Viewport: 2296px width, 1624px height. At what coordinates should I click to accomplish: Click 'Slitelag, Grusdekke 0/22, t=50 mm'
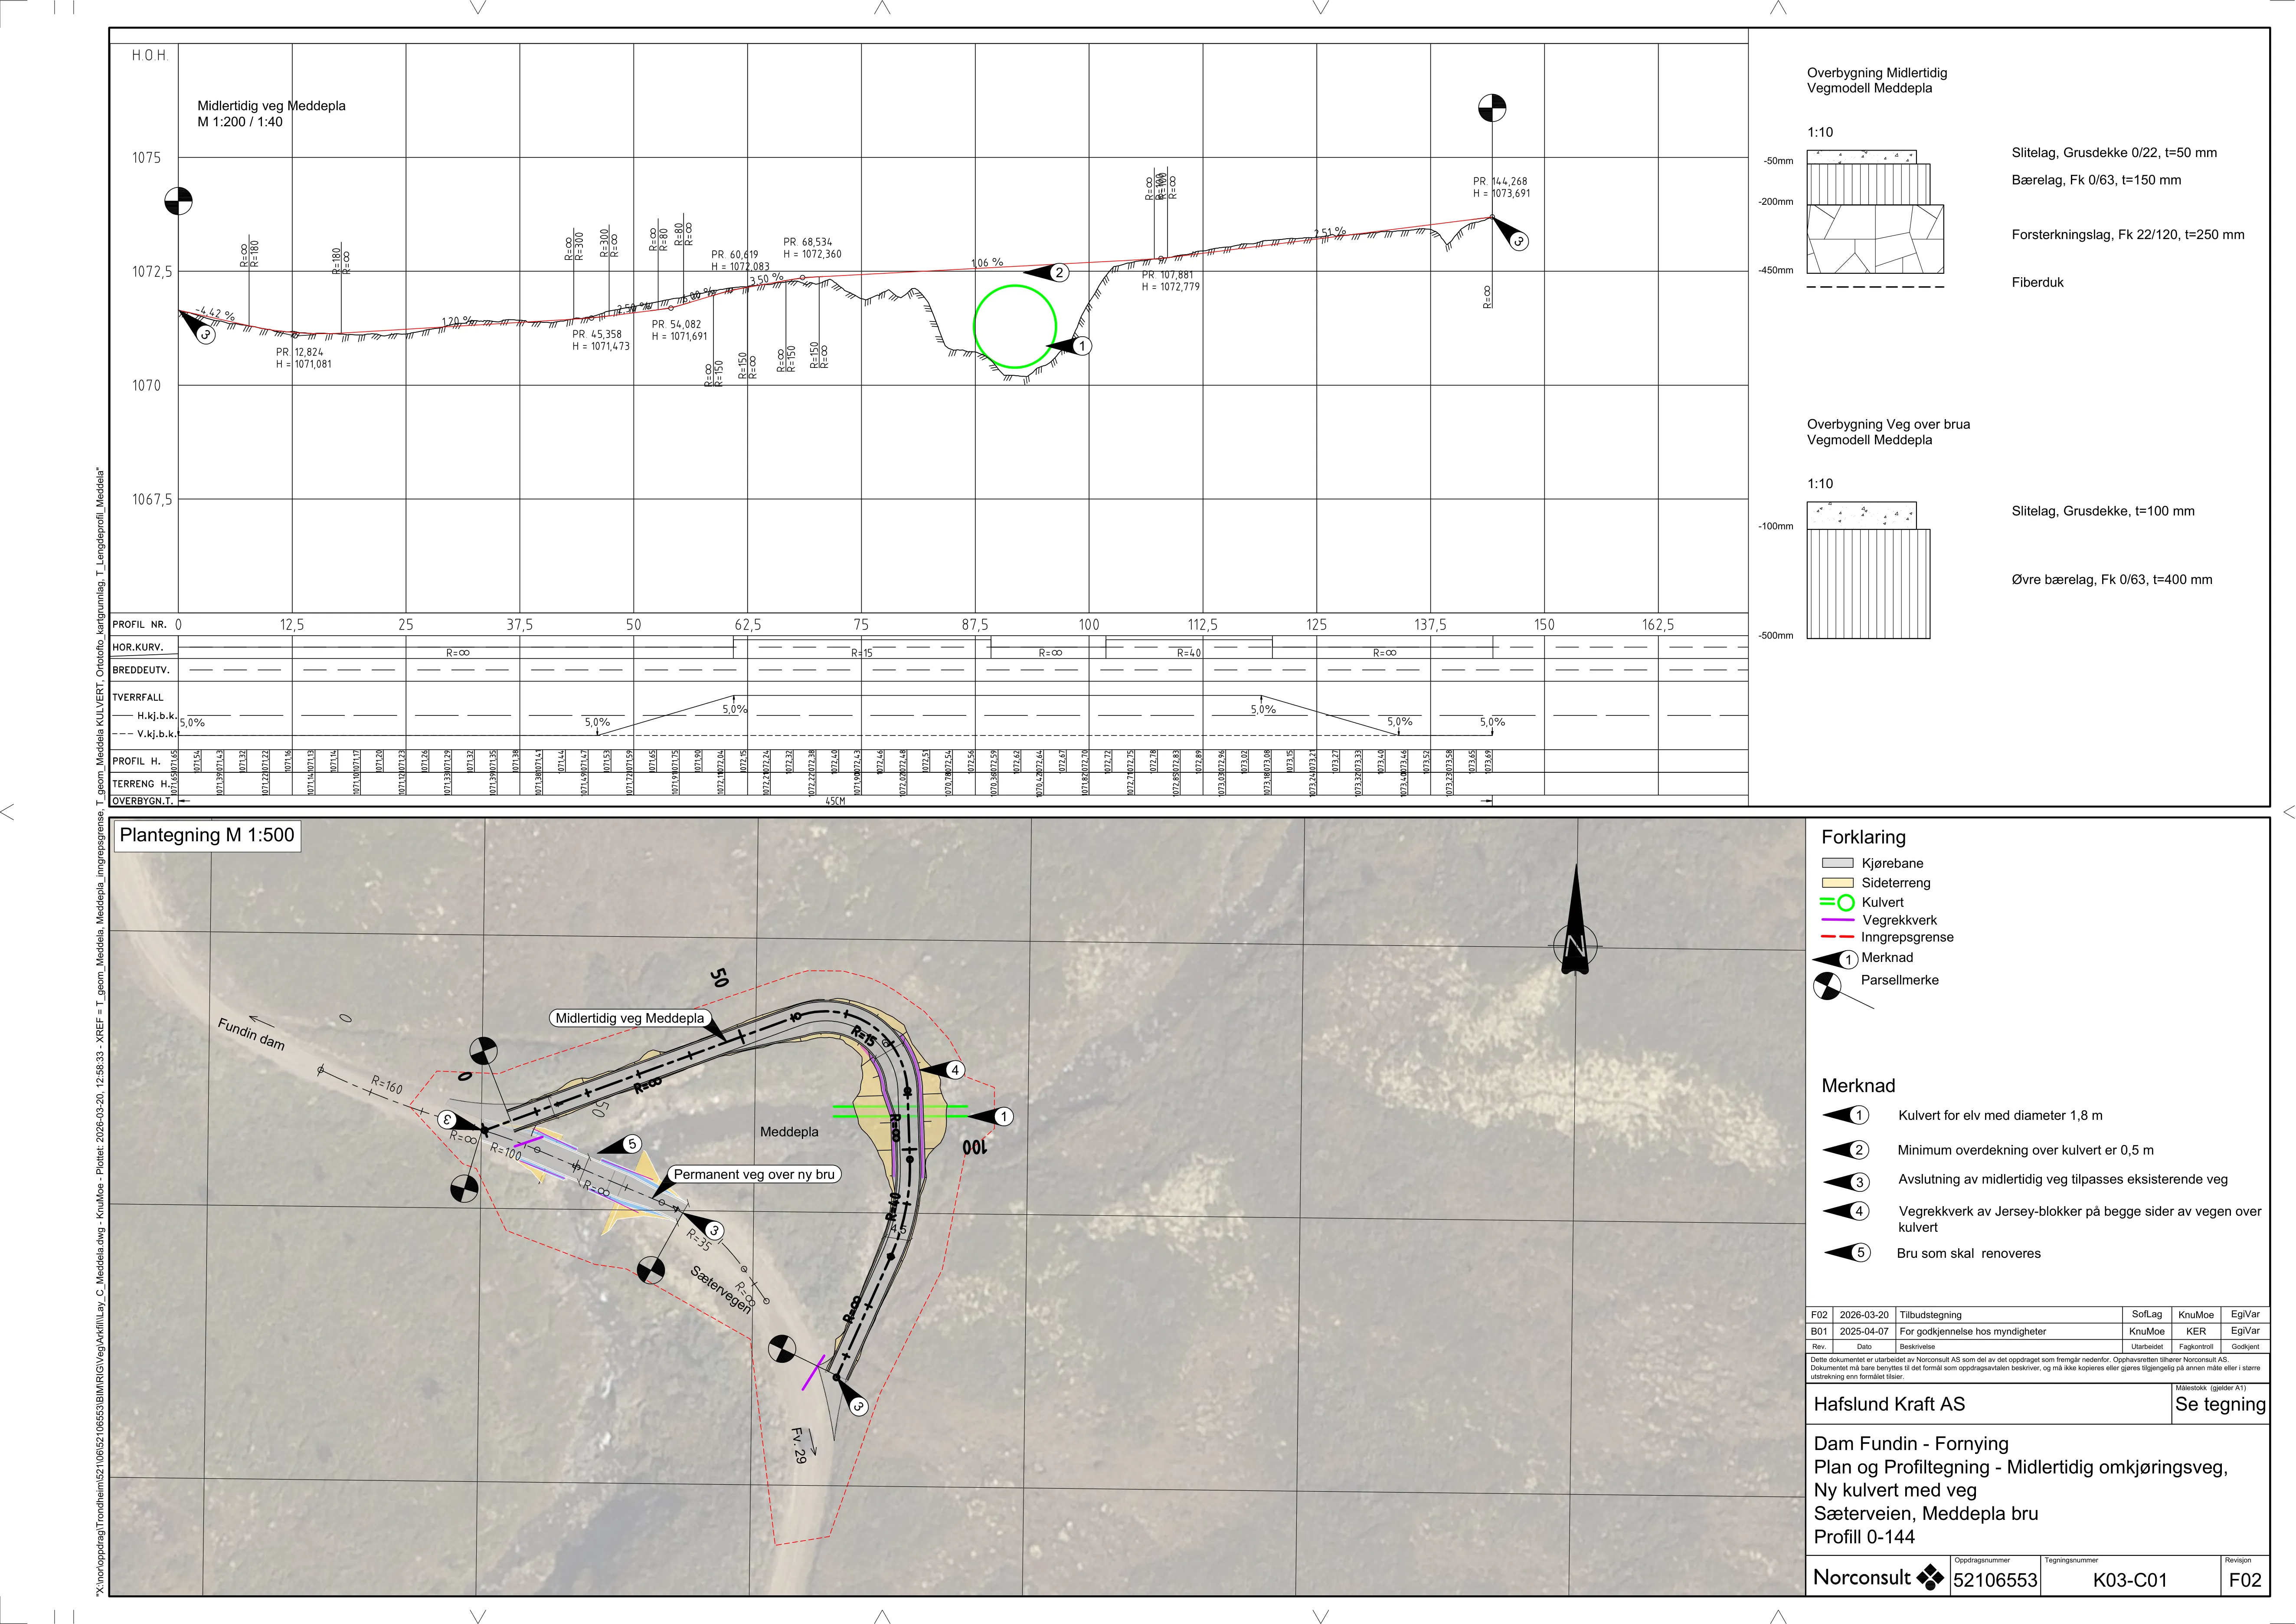[x=2114, y=153]
